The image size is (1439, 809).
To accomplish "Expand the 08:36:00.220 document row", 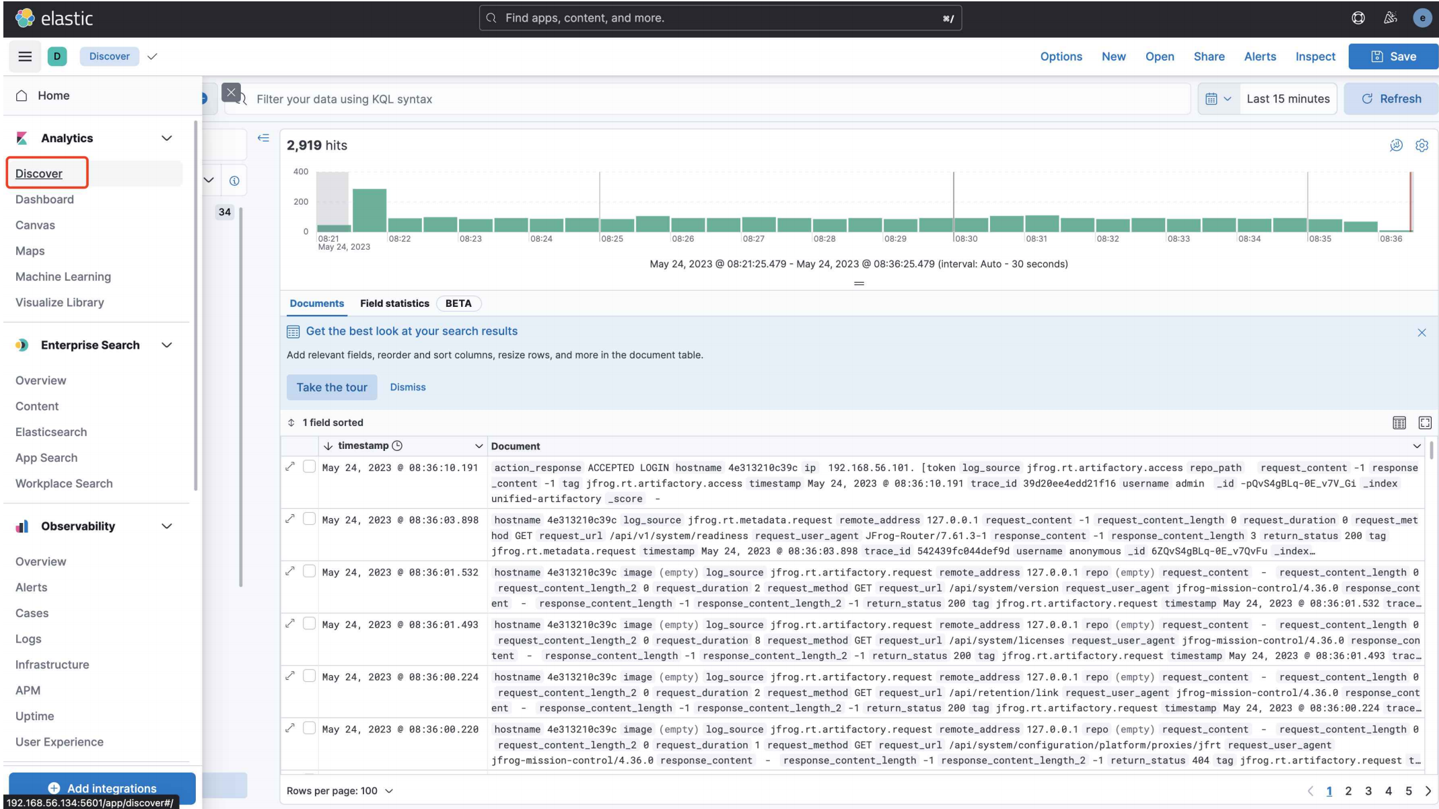I will (290, 728).
